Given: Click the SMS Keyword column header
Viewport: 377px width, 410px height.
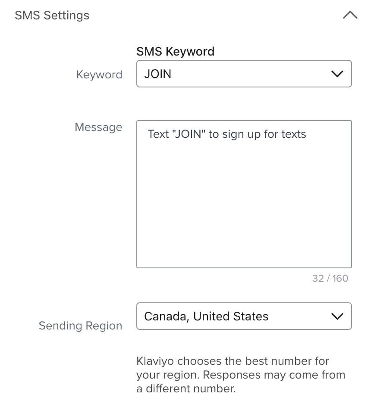Looking at the screenshot, I should tap(175, 51).
